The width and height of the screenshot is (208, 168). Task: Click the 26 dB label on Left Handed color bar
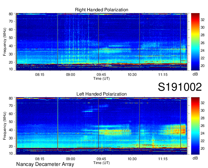tap(202, 126)
